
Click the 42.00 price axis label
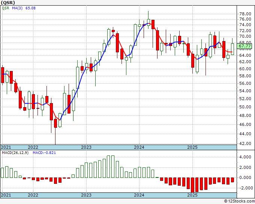click(x=245, y=143)
